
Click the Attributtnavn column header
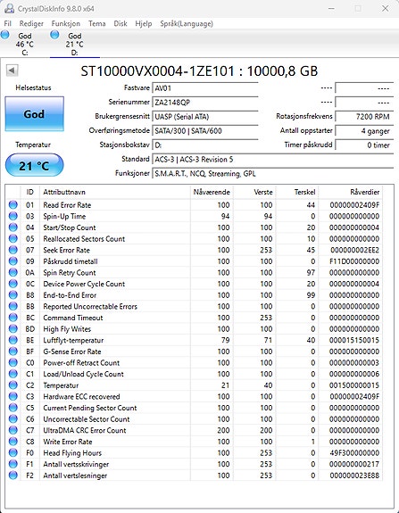[115, 192]
